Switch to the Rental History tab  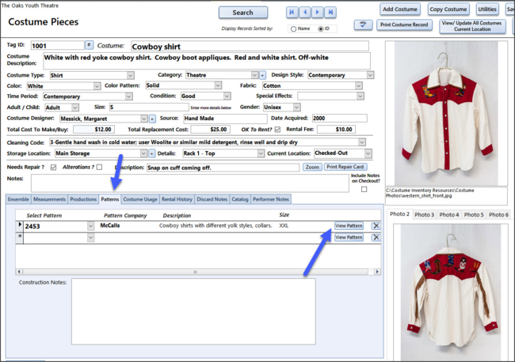coord(177,199)
